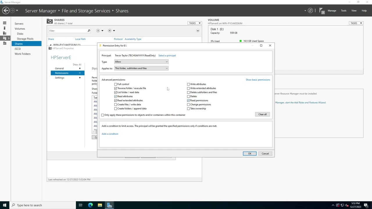The height and width of the screenshot is (209, 372).
Task: Uncheck List folder / read data
Action: (x=116, y=92)
